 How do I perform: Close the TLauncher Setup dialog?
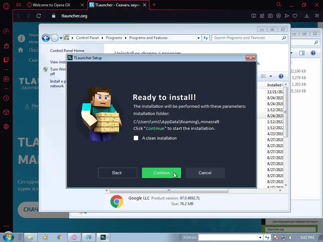tap(250, 58)
